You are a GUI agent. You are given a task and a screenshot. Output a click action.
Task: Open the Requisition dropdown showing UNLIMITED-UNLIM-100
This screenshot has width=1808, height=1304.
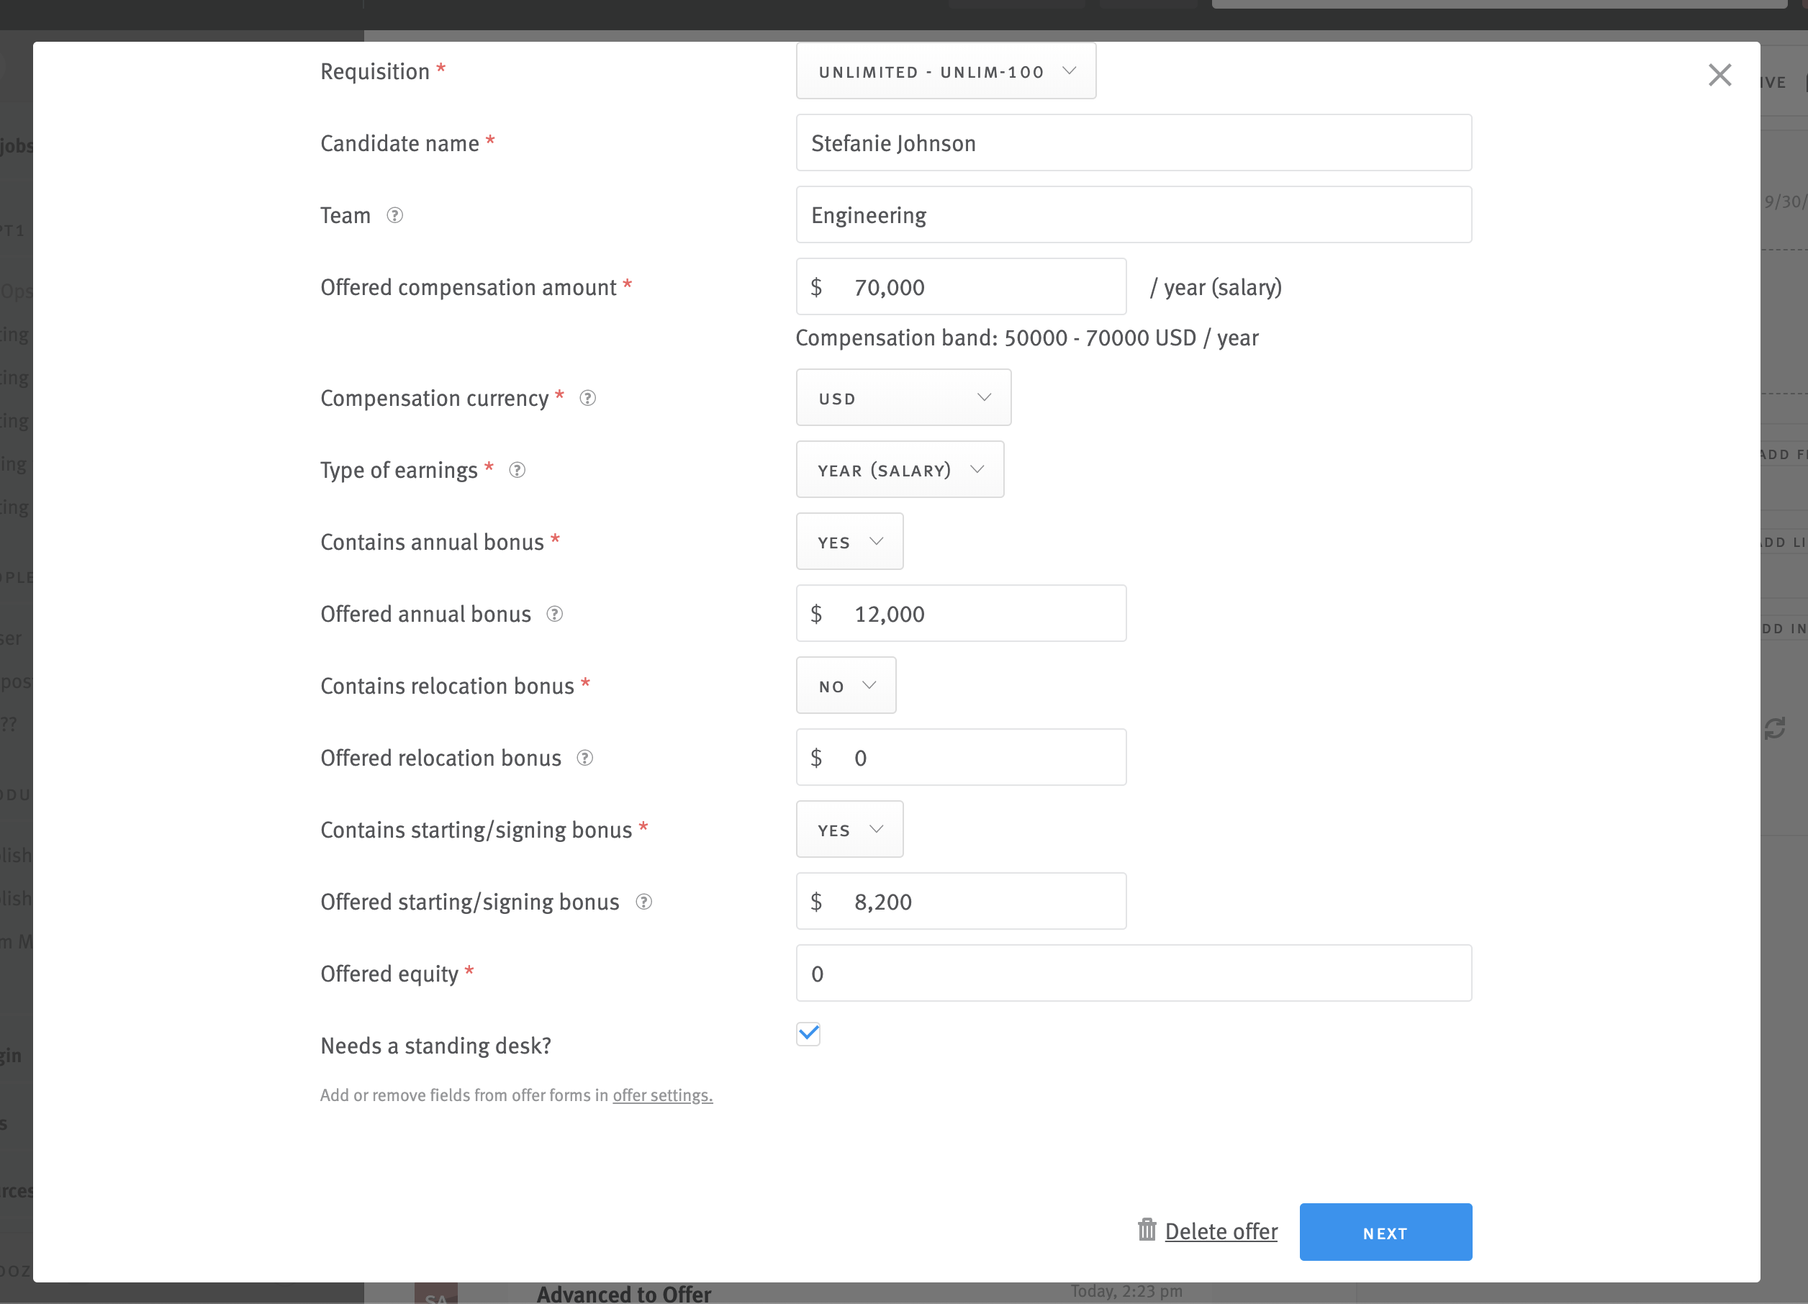pyautogui.click(x=946, y=71)
